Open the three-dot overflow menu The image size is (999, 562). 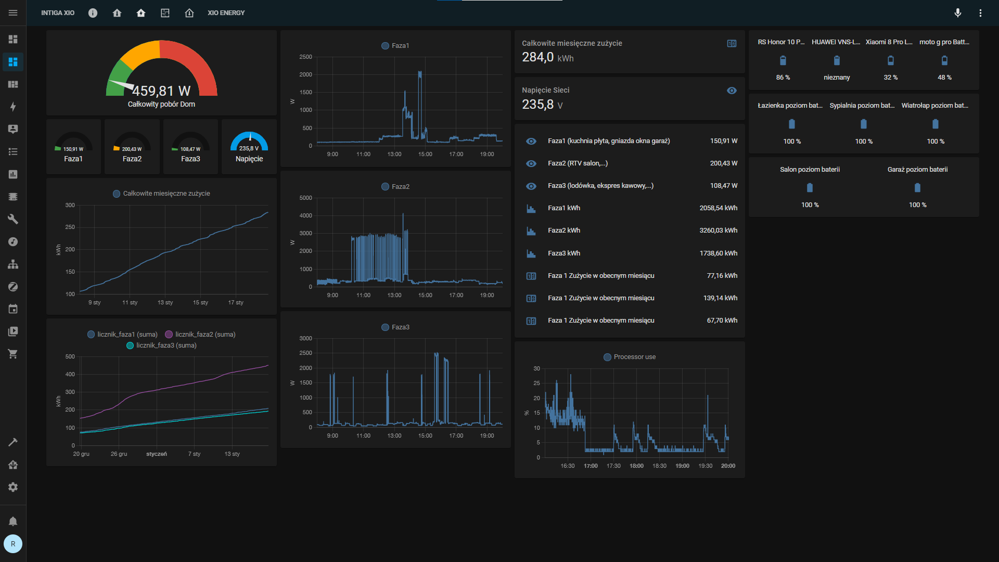(x=980, y=12)
